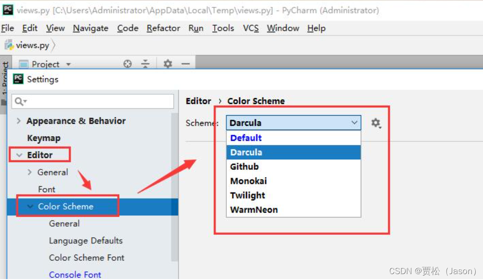The height and width of the screenshot is (280, 483).
Task: Click the search magnifier icon
Action: click(21, 101)
